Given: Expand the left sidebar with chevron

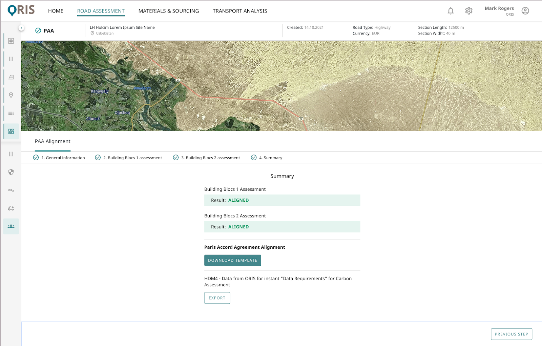Looking at the screenshot, I should coord(21,28).
